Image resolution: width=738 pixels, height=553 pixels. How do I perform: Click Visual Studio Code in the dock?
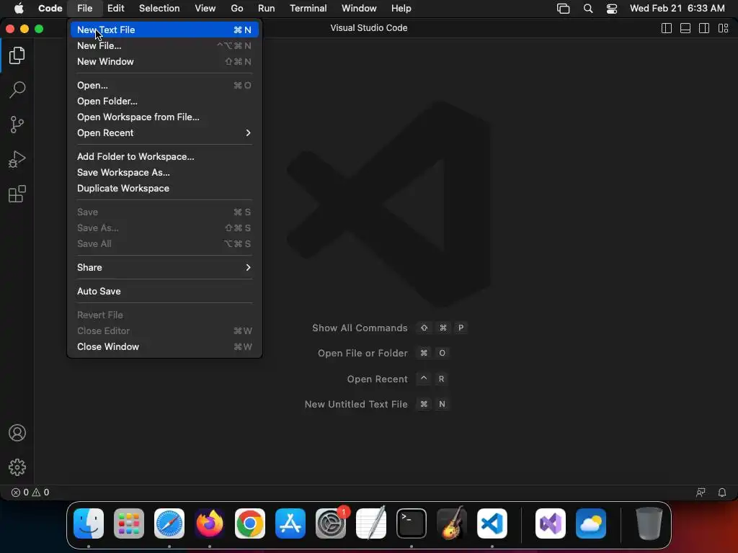point(492,523)
